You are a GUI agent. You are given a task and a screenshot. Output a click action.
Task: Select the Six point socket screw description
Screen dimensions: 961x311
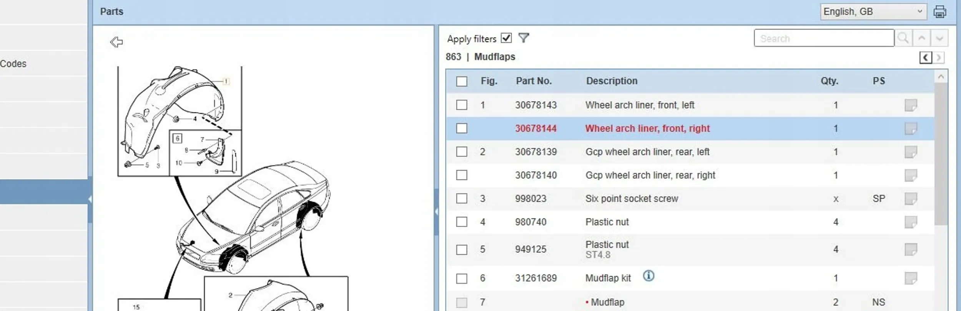pos(632,199)
